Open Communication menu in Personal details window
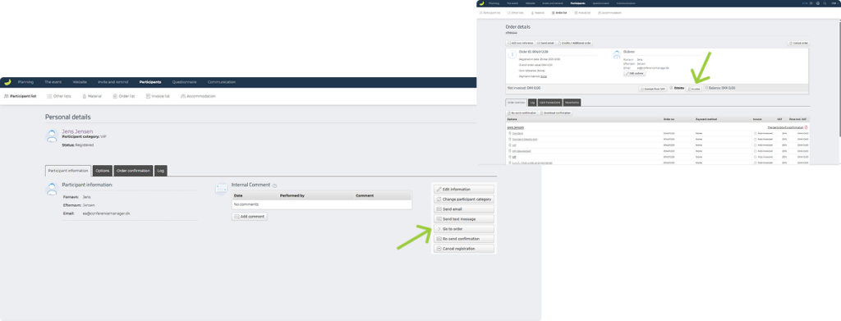The height and width of the screenshot is (321, 841). point(222,82)
